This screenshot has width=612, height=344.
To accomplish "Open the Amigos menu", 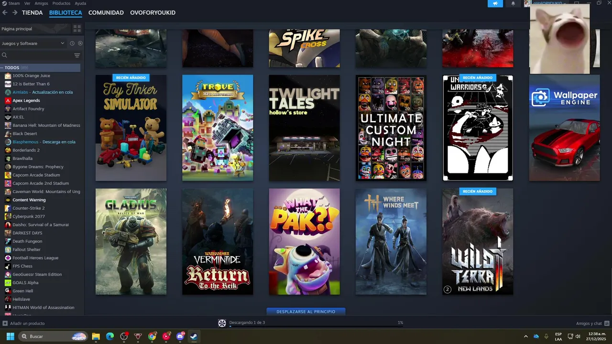I will [x=41, y=3].
